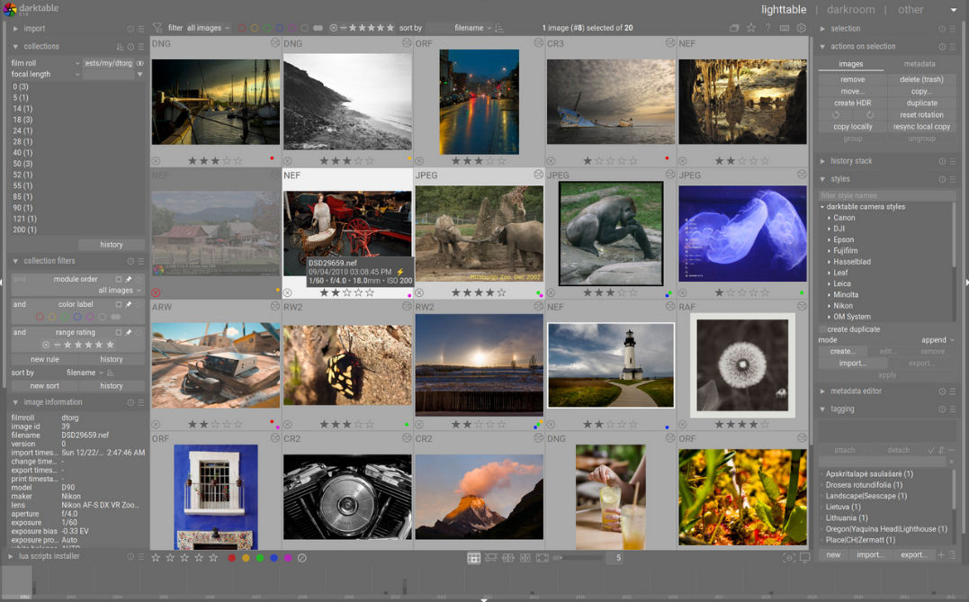Filter by red color label in top bar
Screen dimensions: 969x602
click(x=242, y=28)
